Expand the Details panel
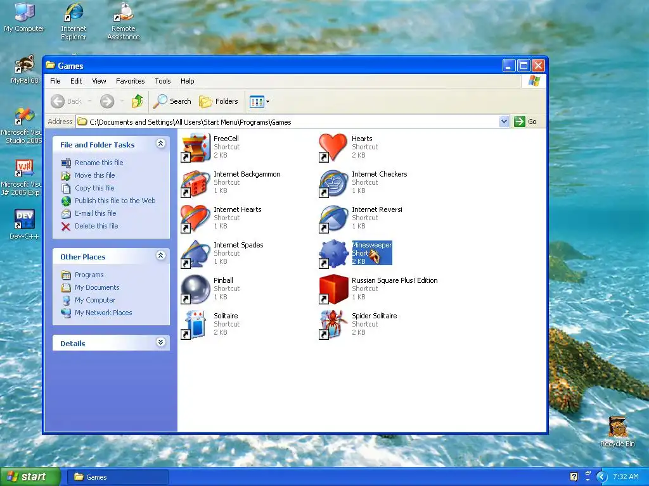 click(161, 342)
